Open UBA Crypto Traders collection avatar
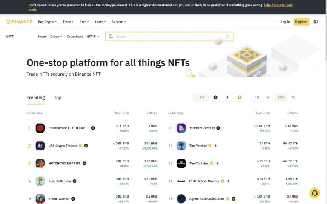The image size is (327, 204). tap(40, 146)
